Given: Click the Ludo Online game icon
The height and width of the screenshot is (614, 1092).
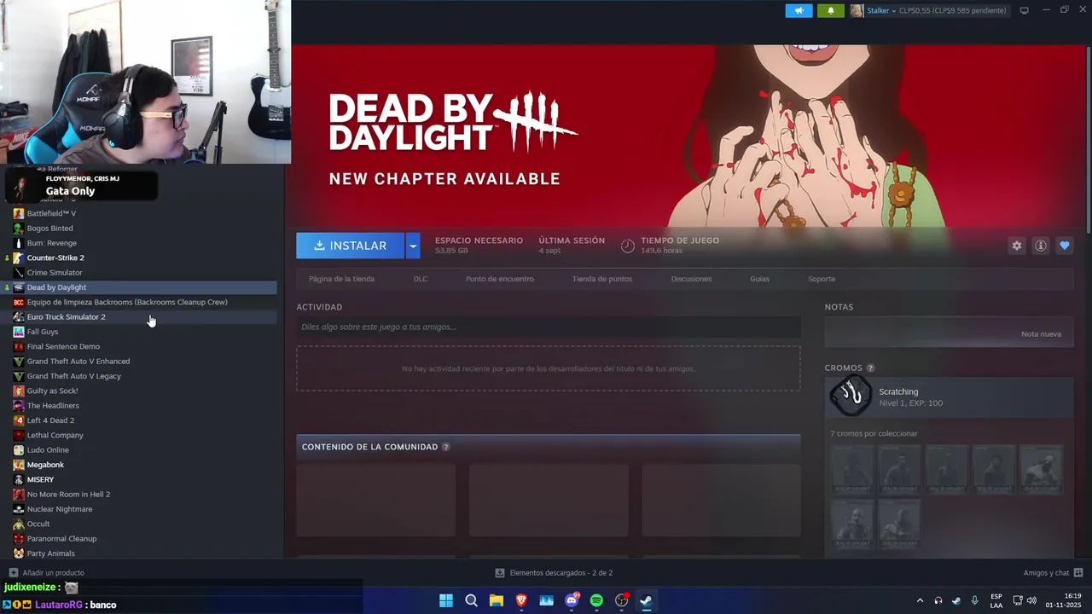Looking at the screenshot, I should (19, 450).
